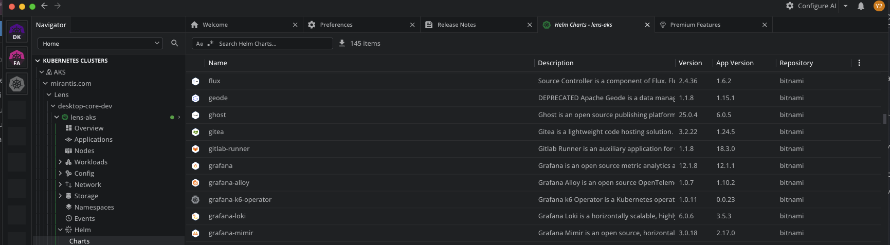Collapse the mirantis.com tree node
The height and width of the screenshot is (245, 890).
(45, 83)
